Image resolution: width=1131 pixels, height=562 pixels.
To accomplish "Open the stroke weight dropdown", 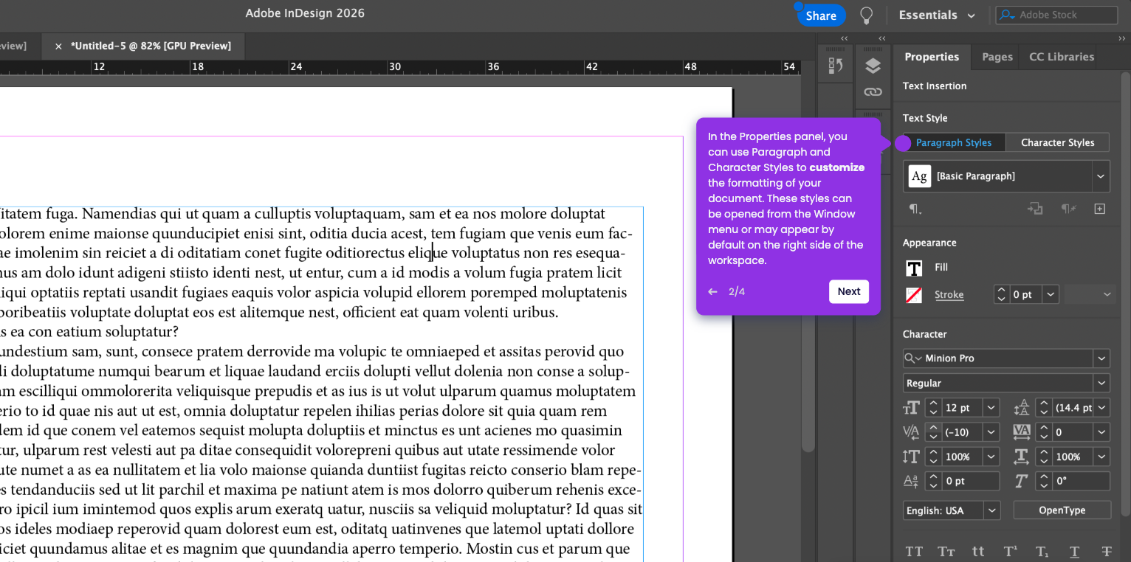I will (1051, 294).
